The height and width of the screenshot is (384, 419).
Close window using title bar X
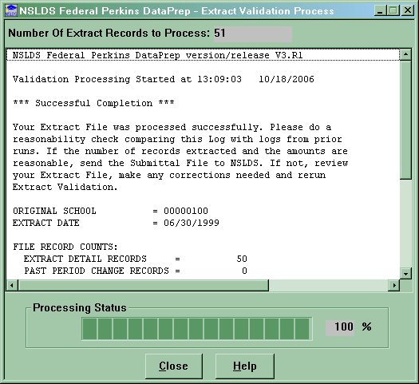[408, 10]
